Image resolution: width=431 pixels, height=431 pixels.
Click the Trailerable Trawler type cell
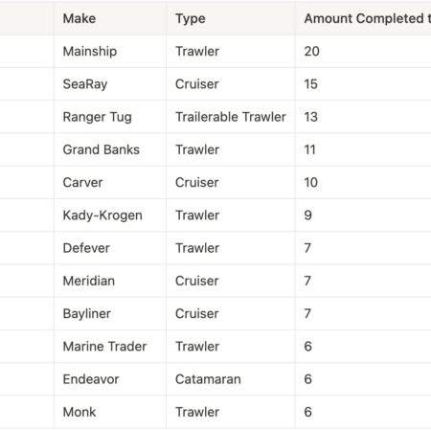[231, 117]
